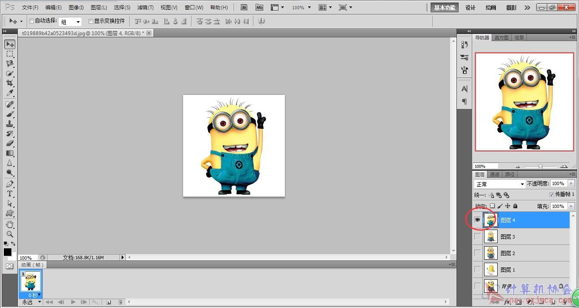Switch to the 通道 tab

pos(495,175)
